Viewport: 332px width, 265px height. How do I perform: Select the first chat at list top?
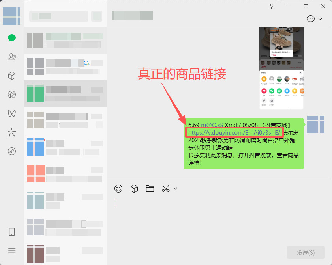coord(66,40)
